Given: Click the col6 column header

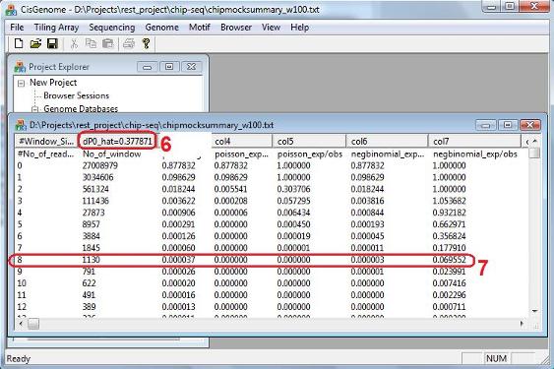Looking at the screenshot, I should pyautogui.click(x=387, y=142).
